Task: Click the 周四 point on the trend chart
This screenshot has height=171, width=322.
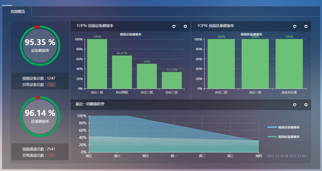Action: [258, 140]
